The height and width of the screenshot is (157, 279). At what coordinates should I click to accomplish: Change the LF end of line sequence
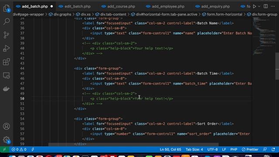[224, 150]
